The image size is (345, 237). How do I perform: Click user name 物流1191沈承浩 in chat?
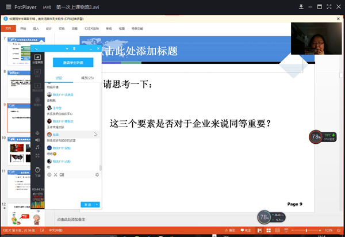(x=63, y=94)
